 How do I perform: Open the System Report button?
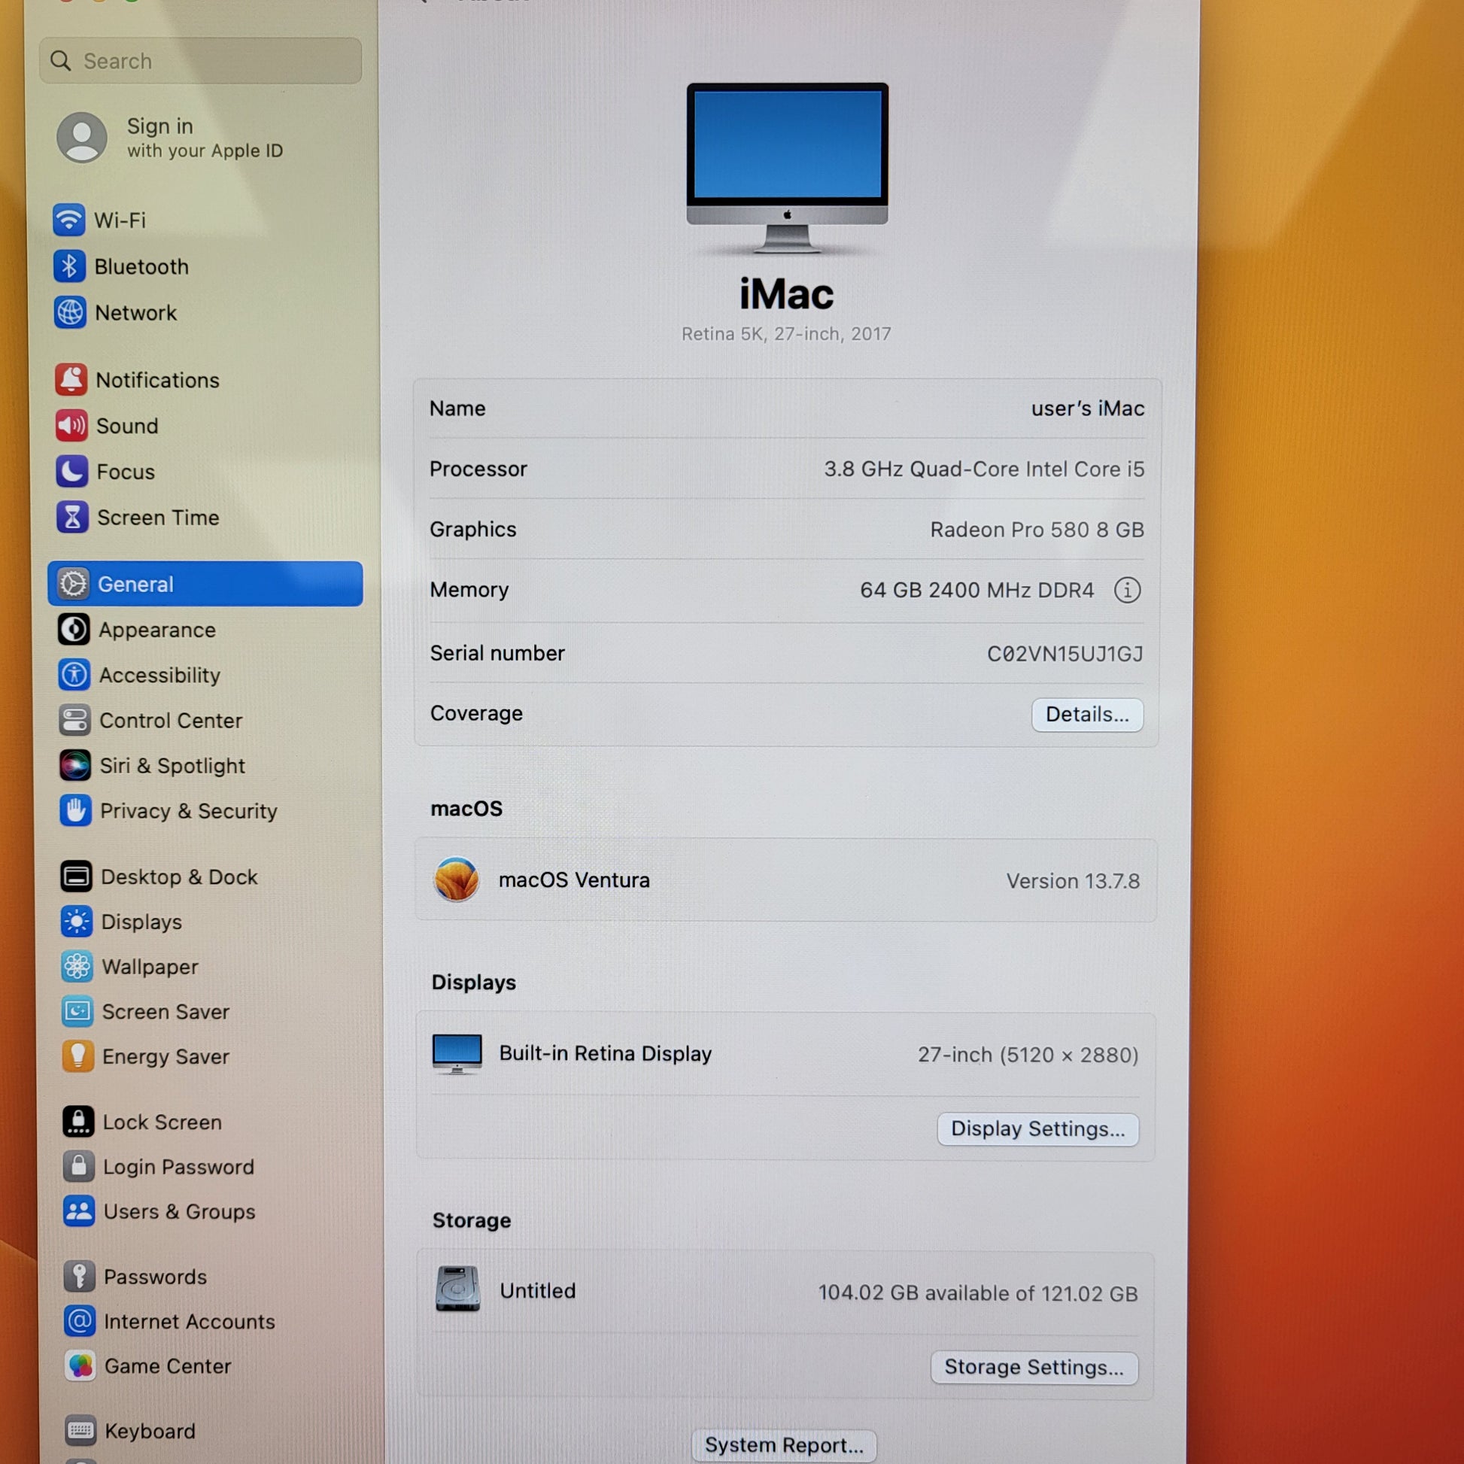pos(783,1444)
